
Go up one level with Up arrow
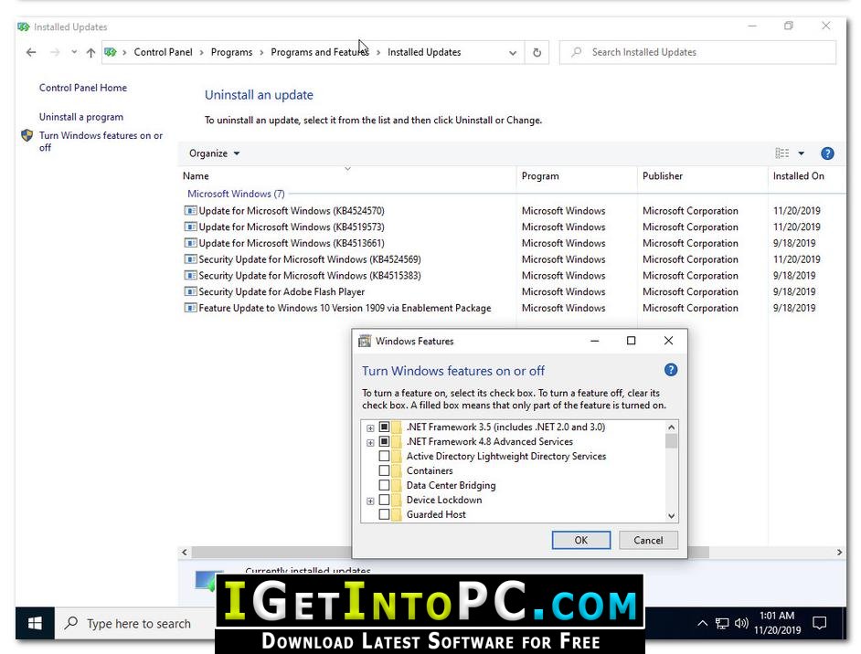pos(90,52)
